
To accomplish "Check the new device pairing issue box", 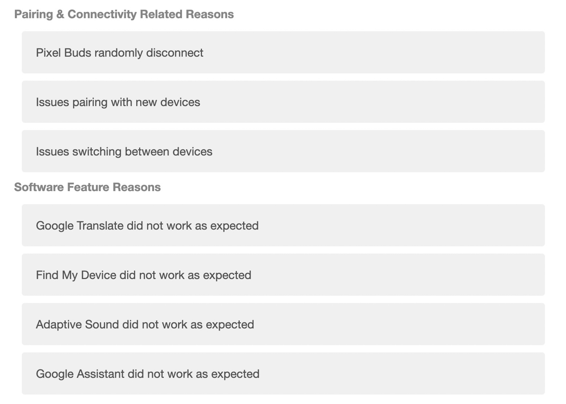I will point(283,102).
